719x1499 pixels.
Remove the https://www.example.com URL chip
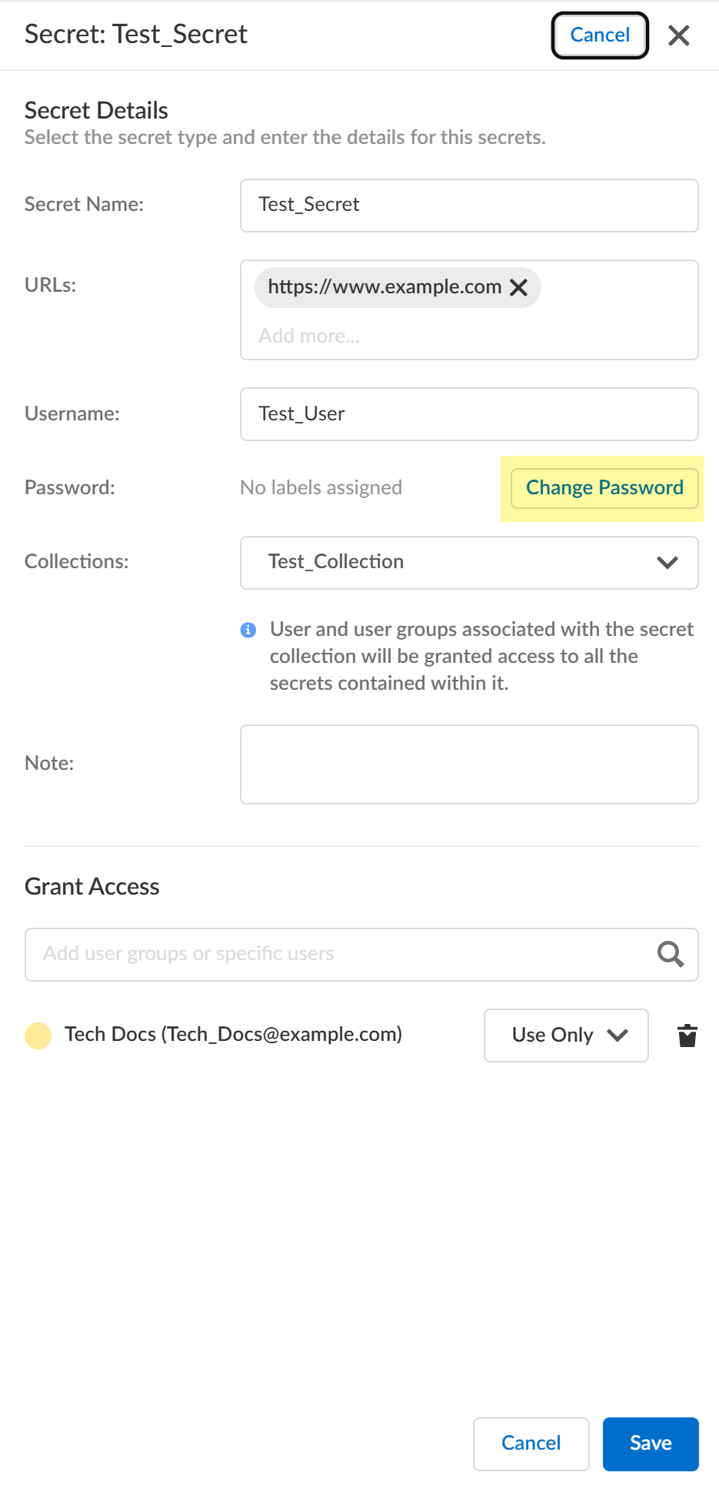(519, 287)
